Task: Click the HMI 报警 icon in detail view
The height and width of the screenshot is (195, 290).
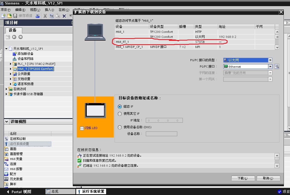Action: coord(6,169)
